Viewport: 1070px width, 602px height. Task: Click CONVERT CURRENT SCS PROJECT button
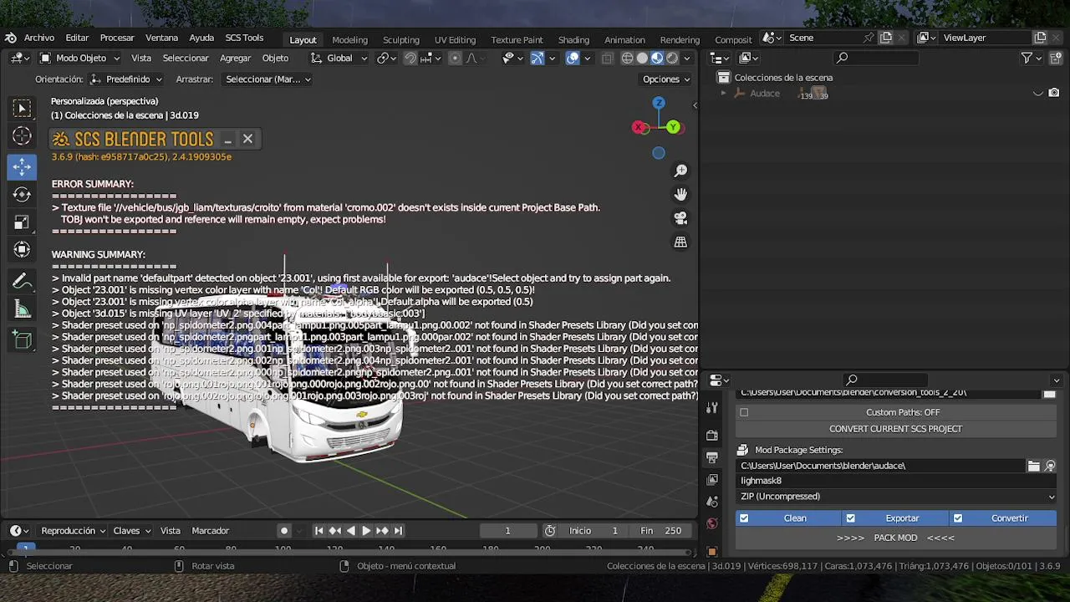pos(896,429)
